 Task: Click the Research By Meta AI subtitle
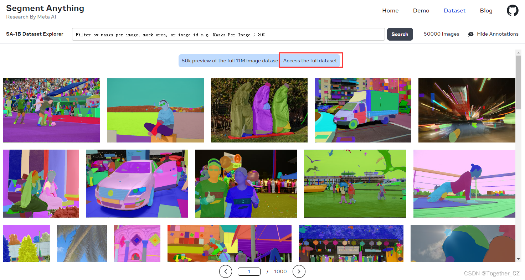pyautogui.click(x=31, y=17)
